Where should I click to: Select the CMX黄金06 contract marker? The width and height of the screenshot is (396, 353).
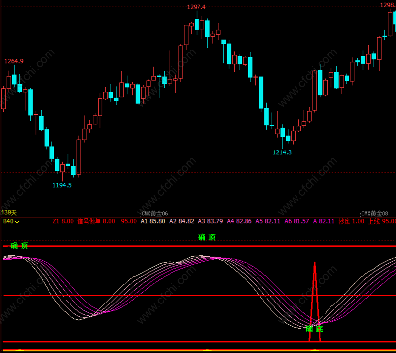(x=154, y=213)
